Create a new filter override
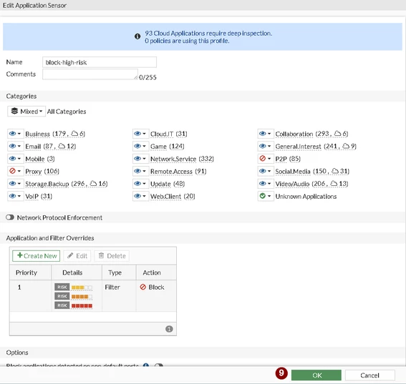This screenshot has width=406, height=384. [37, 256]
